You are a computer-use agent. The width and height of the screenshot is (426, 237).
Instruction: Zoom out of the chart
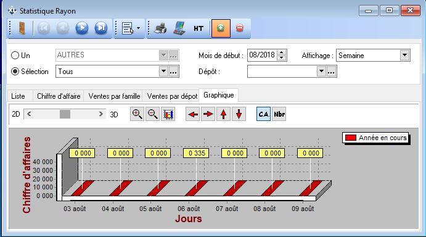152,114
